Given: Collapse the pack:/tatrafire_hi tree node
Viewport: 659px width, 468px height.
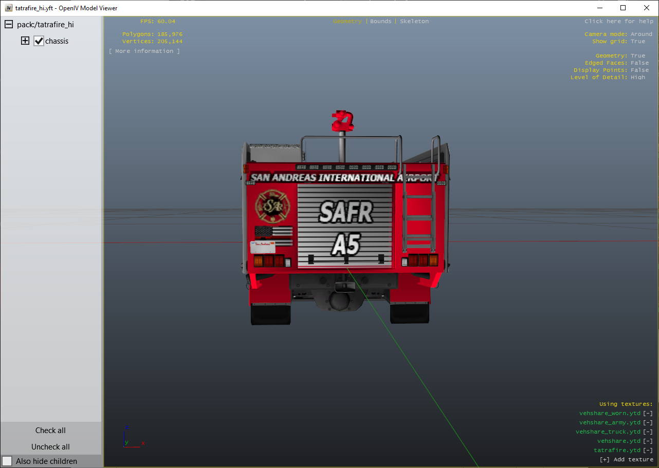Looking at the screenshot, I should [x=9, y=25].
